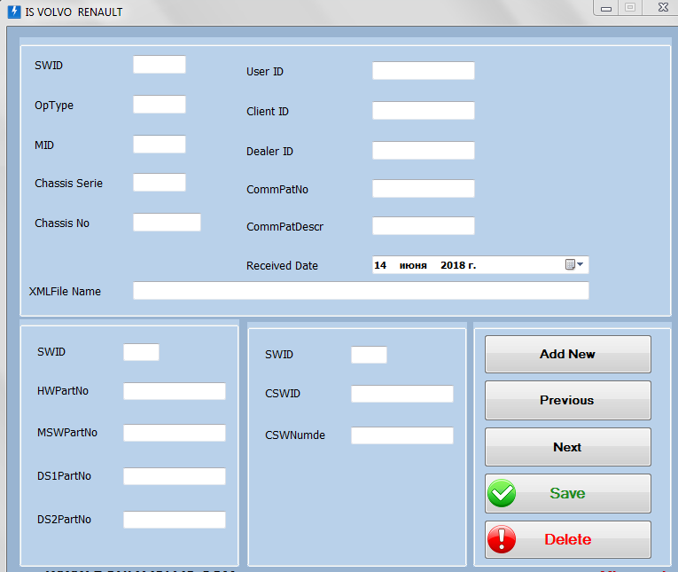The height and width of the screenshot is (572, 678).
Task: Click the Chassis No input field
Action: click(167, 223)
